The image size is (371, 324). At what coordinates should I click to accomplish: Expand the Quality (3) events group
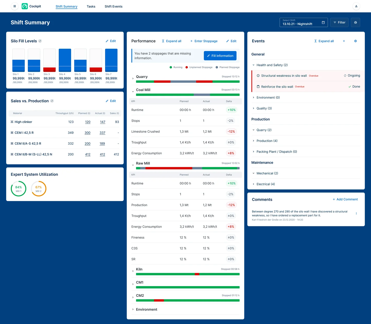pos(254,108)
